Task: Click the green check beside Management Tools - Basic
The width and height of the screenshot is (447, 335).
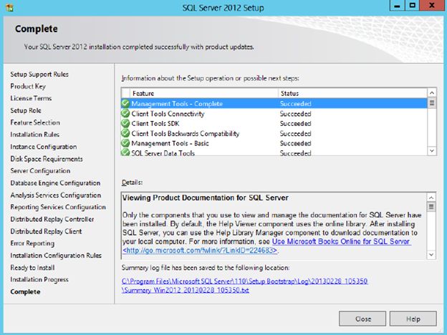Action: [x=125, y=143]
